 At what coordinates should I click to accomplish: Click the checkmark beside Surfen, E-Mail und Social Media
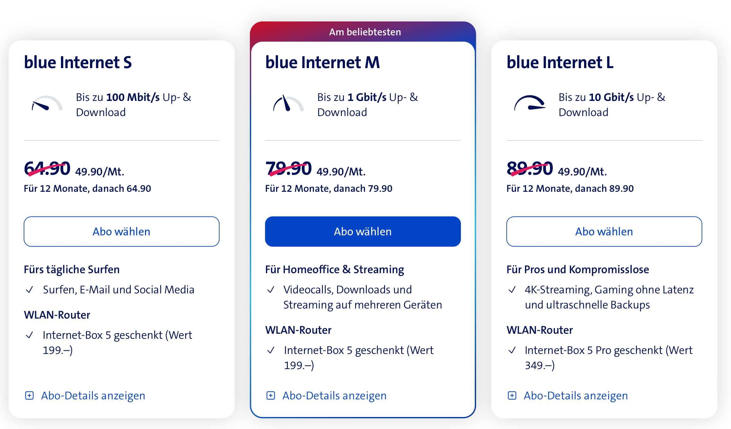(x=30, y=289)
